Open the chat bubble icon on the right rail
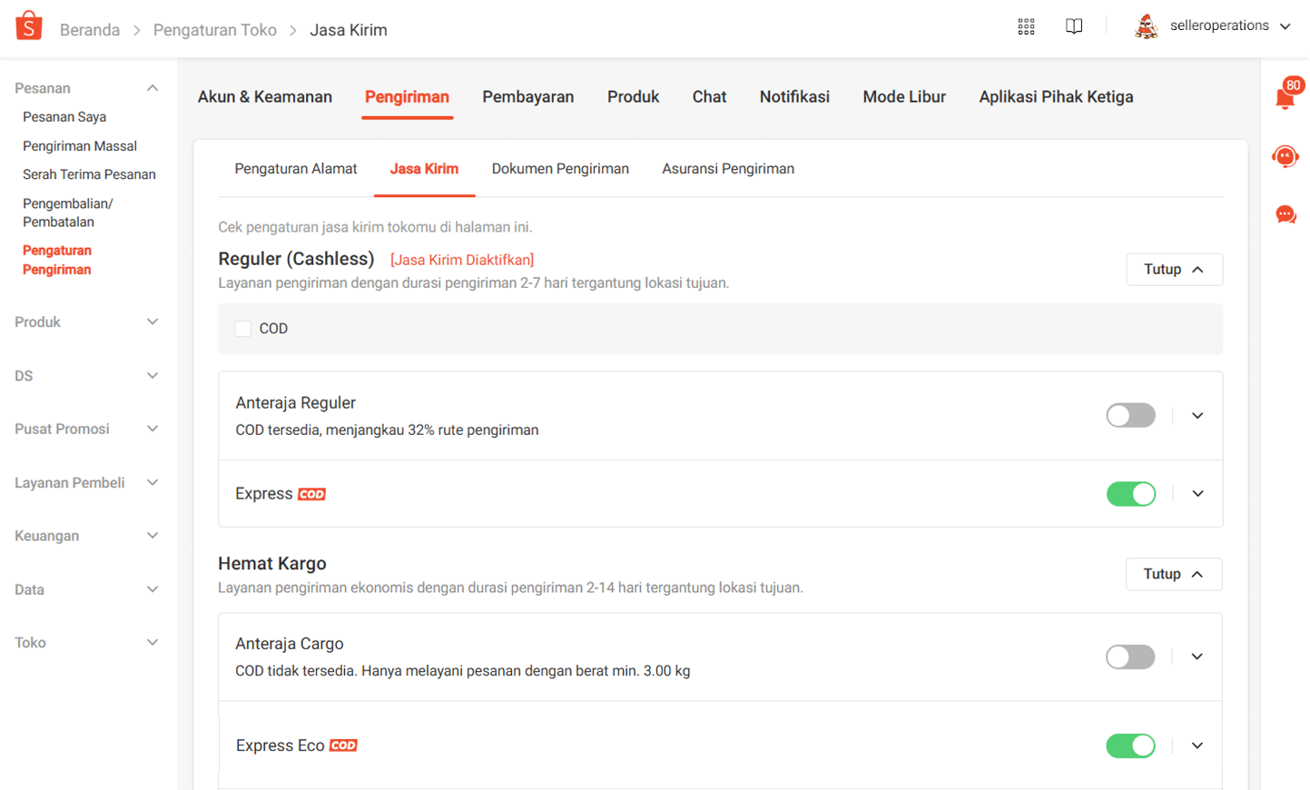1310x790 pixels. [x=1285, y=214]
